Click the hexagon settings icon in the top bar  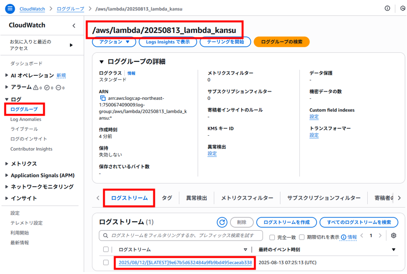click(403, 8)
